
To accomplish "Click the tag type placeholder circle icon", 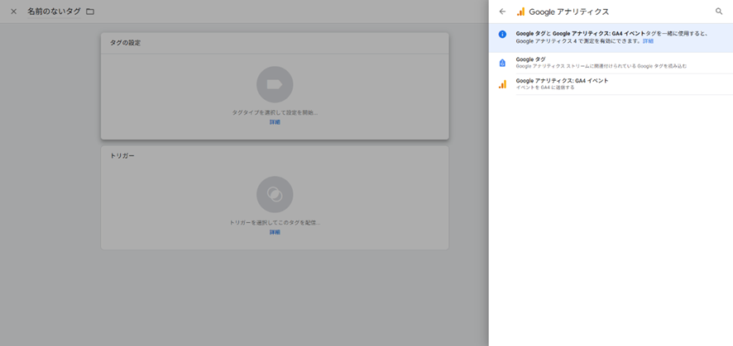I will point(275,84).
